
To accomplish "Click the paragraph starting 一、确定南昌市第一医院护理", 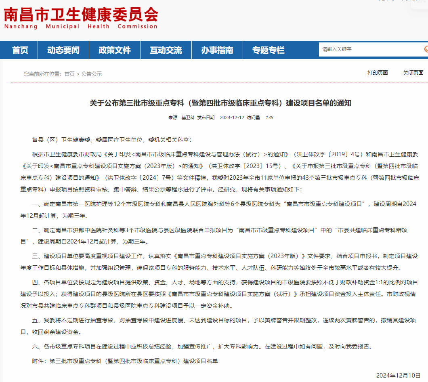I will click(218, 210).
